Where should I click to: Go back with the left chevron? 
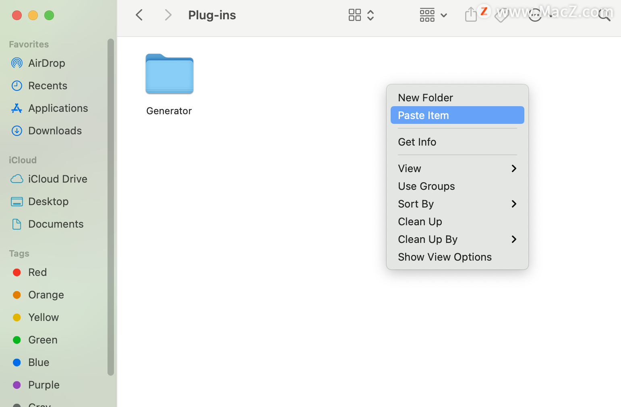(x=139, y=15)
